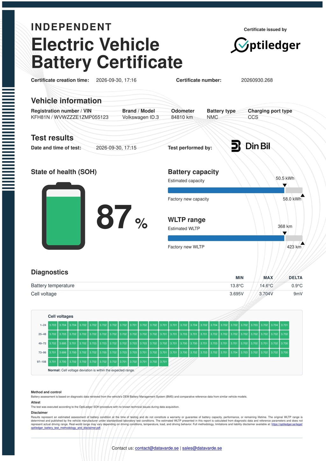The height and width of the screenshot is (461, 326).
Task: Select the test date 2026-09-30, 17:15
Action: [x=116, y=148]
